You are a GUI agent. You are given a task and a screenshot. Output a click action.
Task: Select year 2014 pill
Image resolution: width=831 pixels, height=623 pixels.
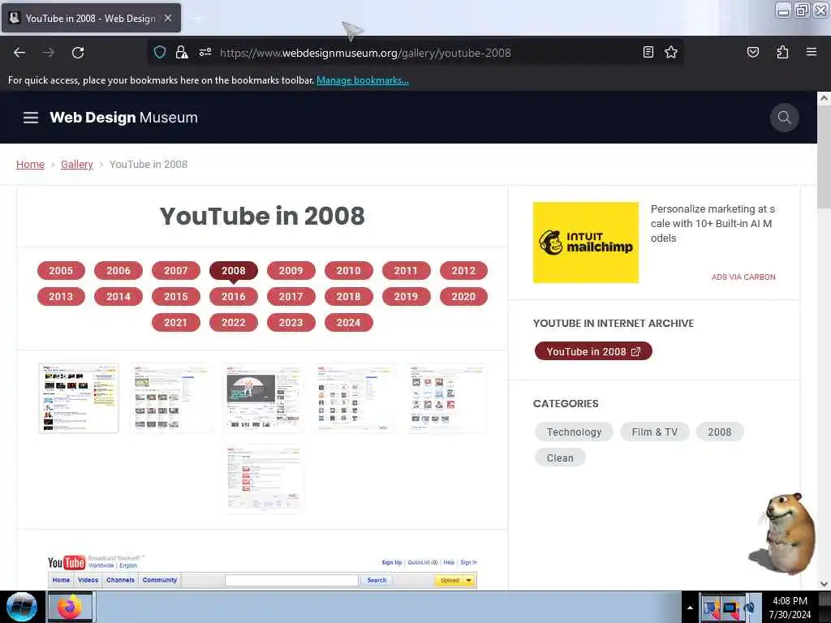[x=118, y=297]
